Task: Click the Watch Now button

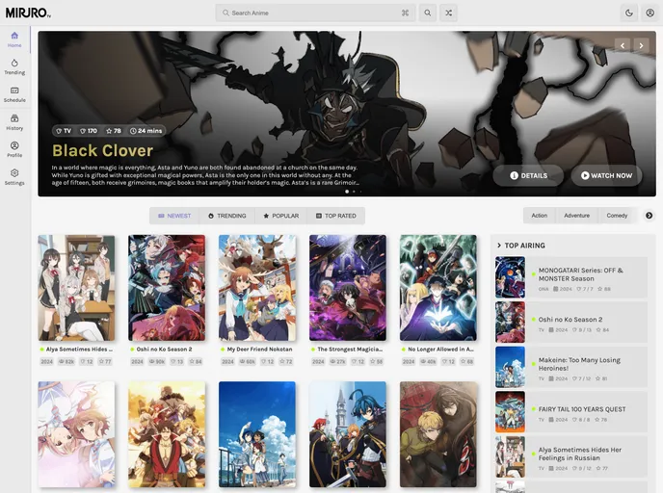Action: pyautogui.click(x=606, y=175)
